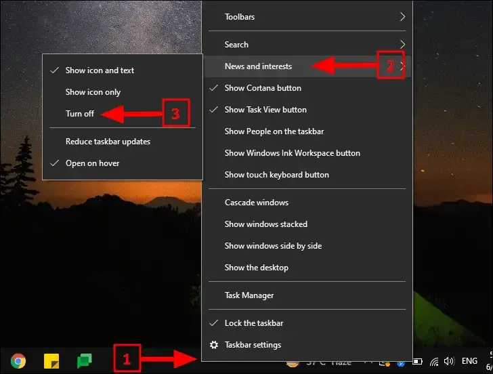Screen dimensions: 493x374
Task: Click the Taskbar settings gear icon
Action: (x=214, y=345)
